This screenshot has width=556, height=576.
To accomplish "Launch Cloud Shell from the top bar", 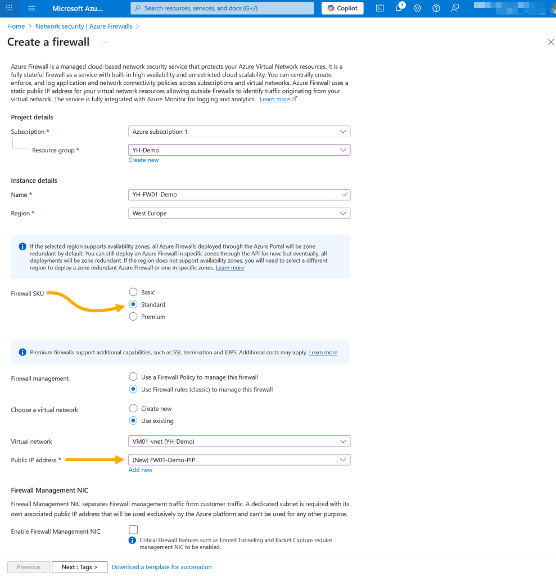I will click(x=380, y=8).
